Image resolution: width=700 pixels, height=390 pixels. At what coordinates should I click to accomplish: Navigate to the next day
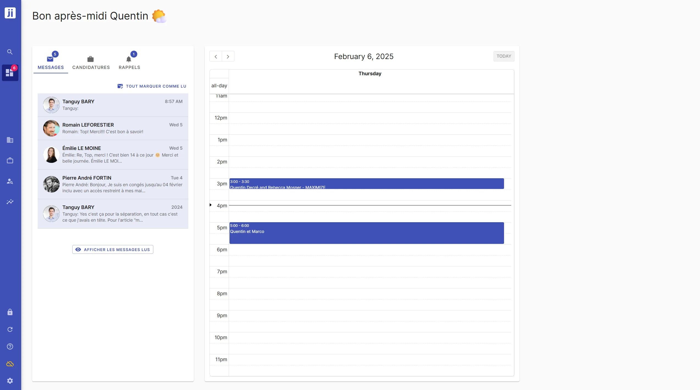coord(228,56)
